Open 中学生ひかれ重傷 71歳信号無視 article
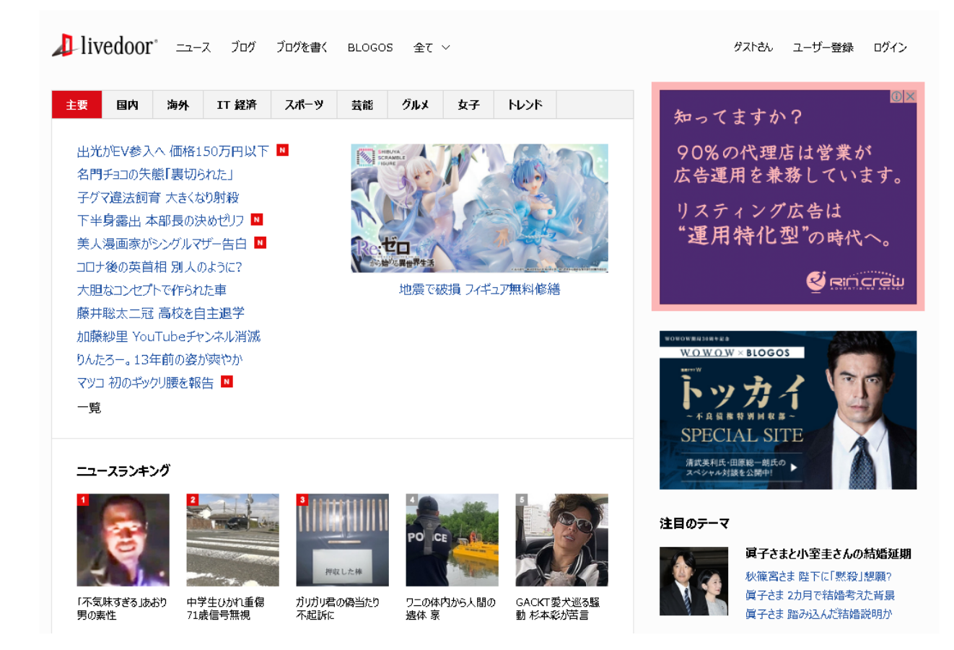The width and height of the screenshot is (954, 650). coord(225,608)
